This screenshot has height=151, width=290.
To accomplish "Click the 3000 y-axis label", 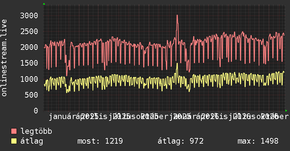I will pos(29,15).
